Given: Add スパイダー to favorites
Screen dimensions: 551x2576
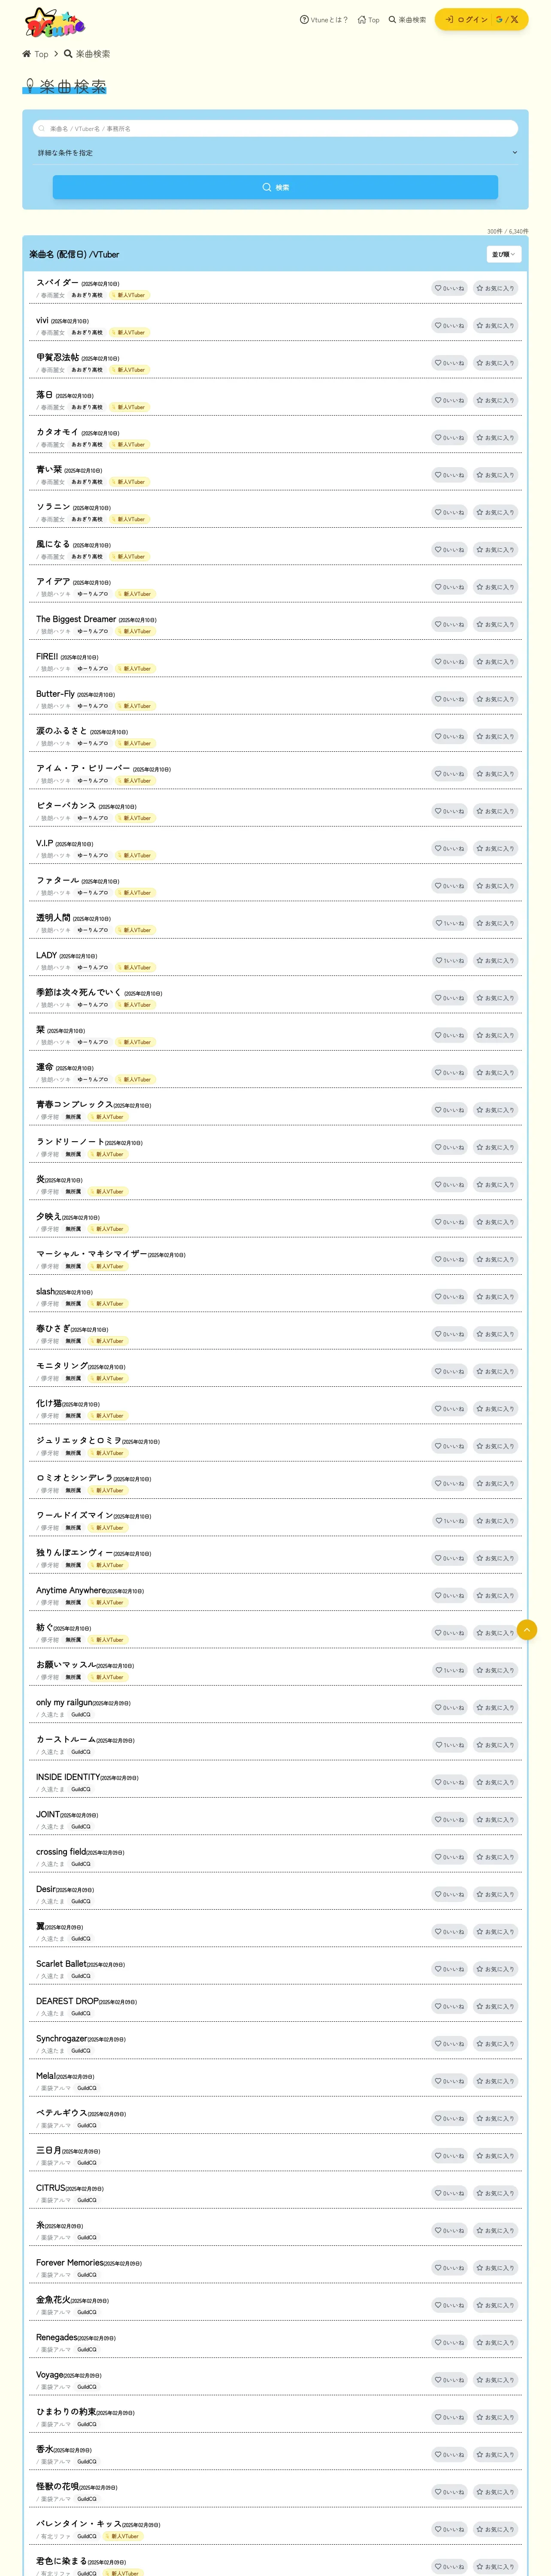Looking at the screenshot, I should click(495, 288).
